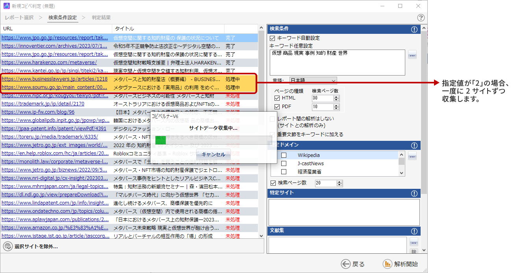
Task: Open keyword settings ellipsis button
Action: (x=412, y=55)
